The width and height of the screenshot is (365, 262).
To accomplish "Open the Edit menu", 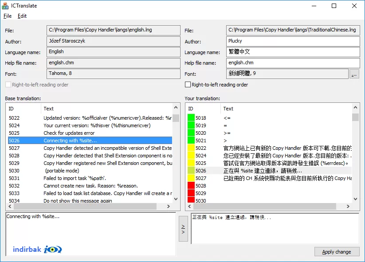I will tap(22, 16).
